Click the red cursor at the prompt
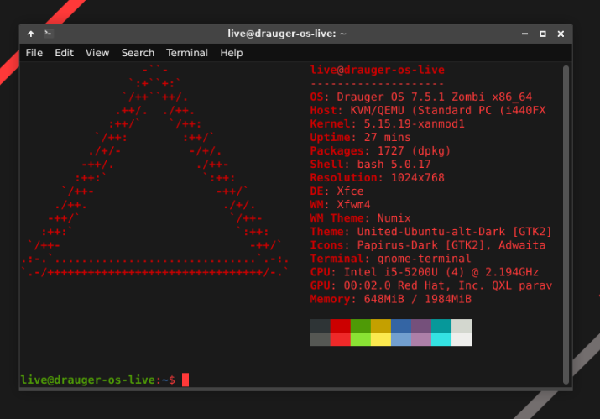This screenshot has width=600, height=419. (185, 380)
